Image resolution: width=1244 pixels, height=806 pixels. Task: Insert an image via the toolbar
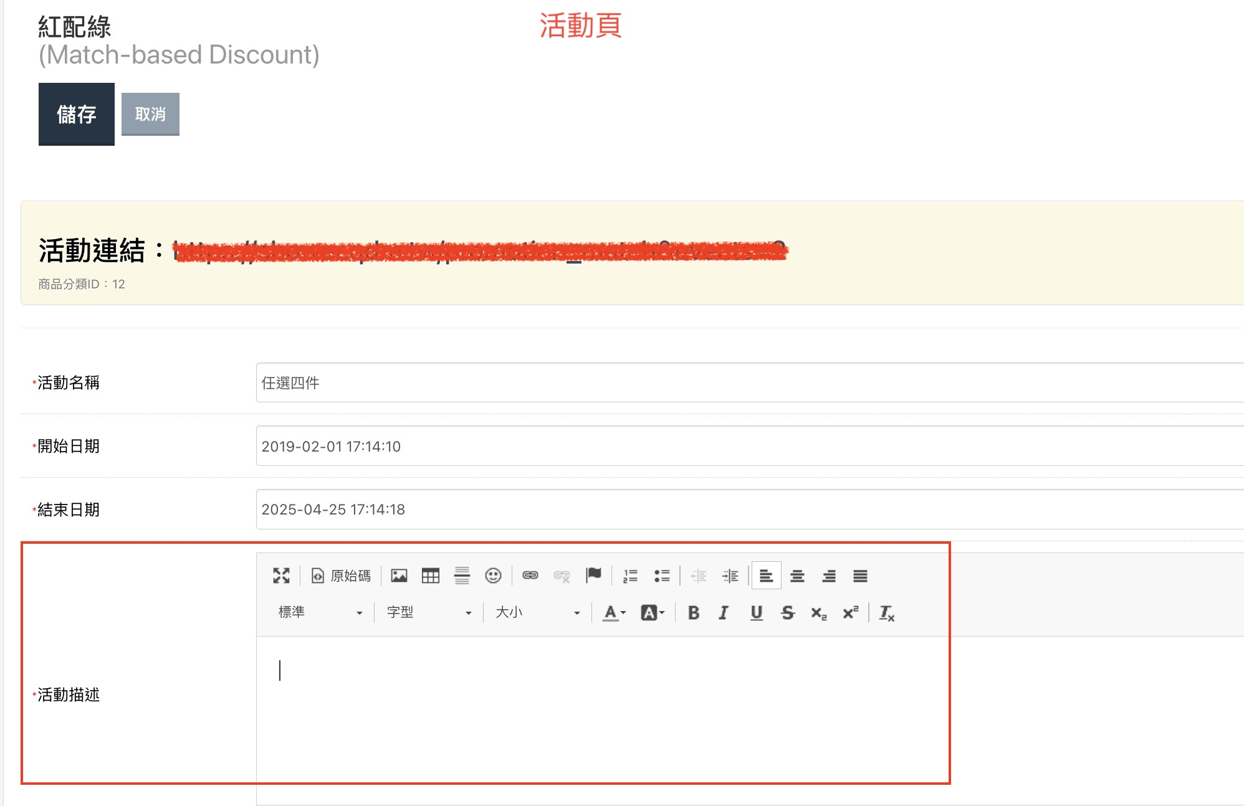point(399,576)
